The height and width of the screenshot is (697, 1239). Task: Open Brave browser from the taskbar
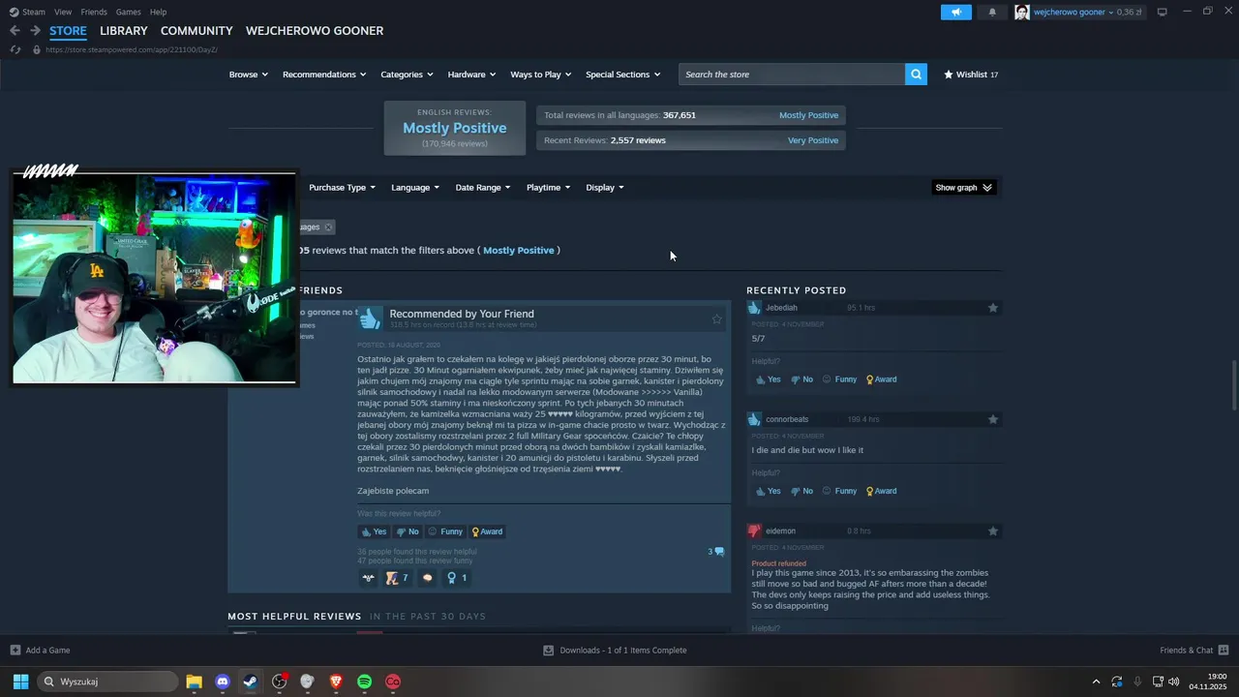[x=336, y=682]
